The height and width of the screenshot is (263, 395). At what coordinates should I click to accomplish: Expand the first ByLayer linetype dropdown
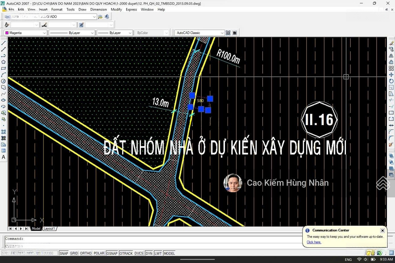tap(92, 33)
